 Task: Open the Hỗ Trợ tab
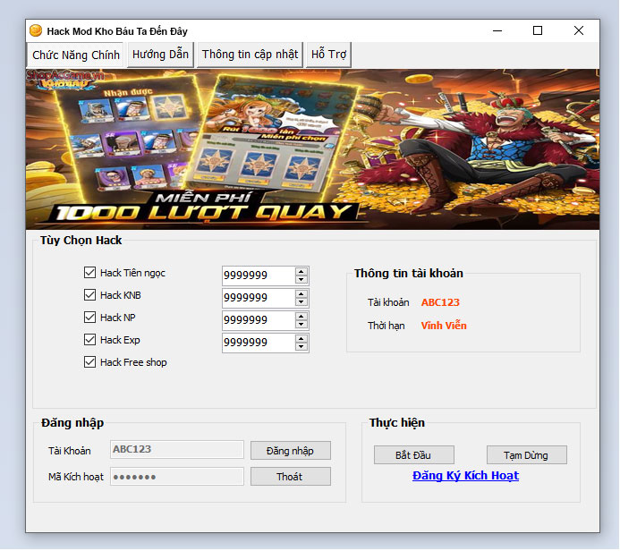click(328, 55)
